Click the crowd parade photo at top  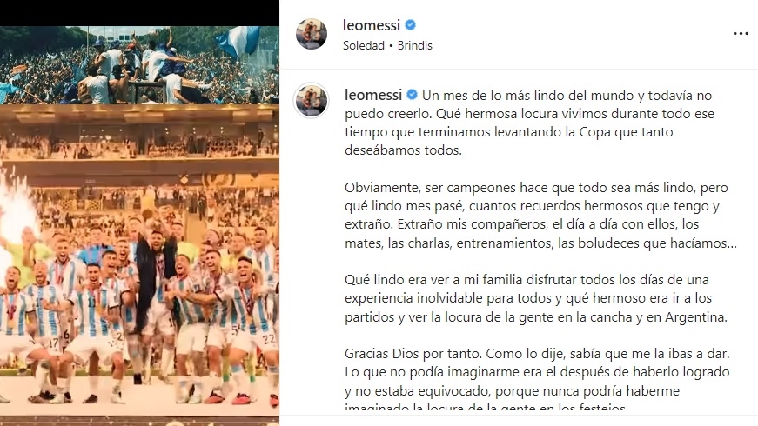(x=139, y=65)
